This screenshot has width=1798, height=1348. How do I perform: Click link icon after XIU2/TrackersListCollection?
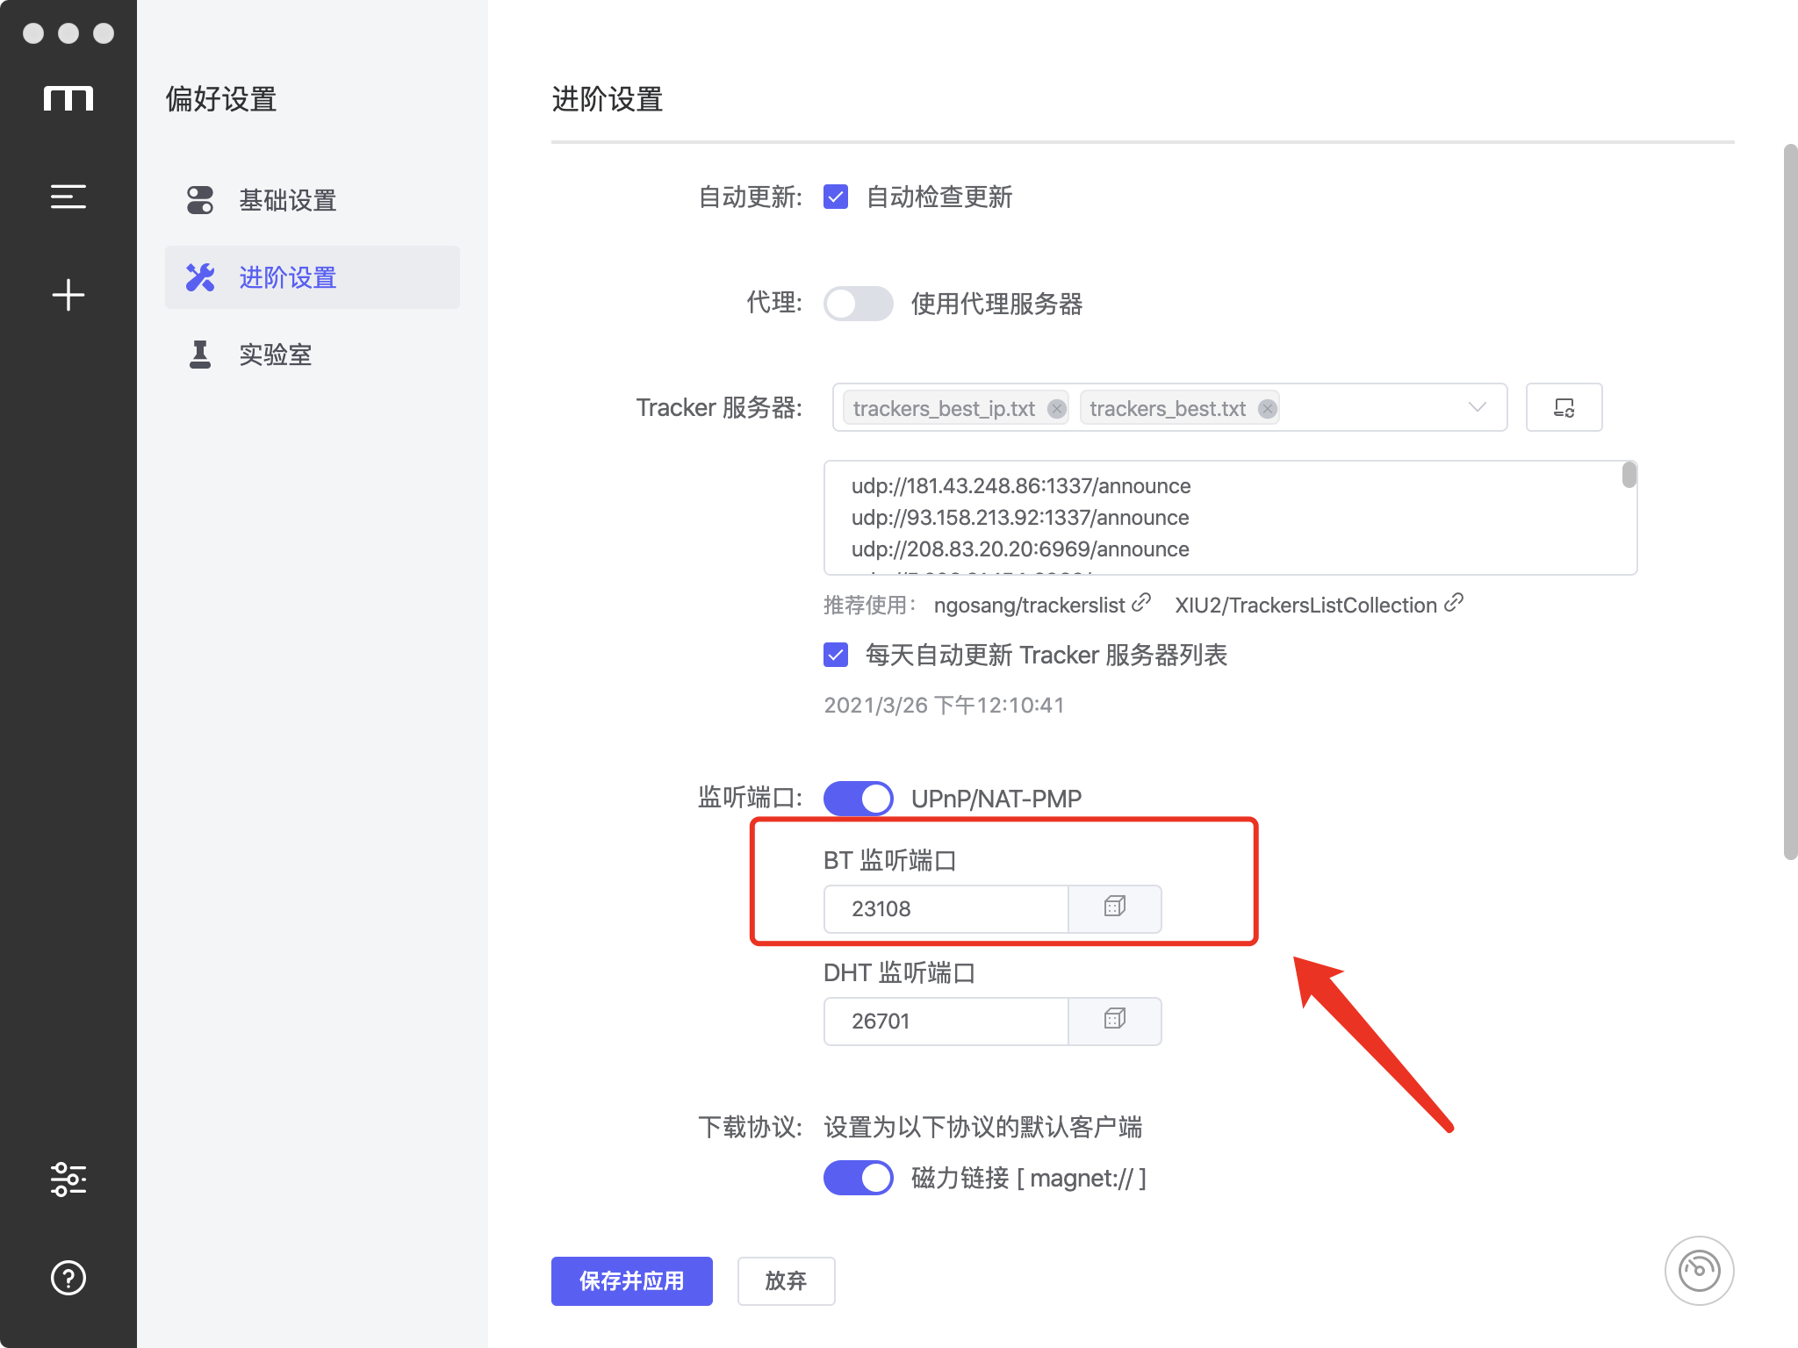1454,603
